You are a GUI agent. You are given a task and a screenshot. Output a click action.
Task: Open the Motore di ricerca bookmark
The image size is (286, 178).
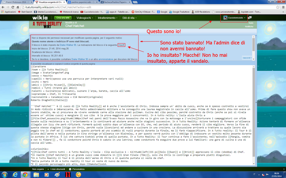pos(69,12)
